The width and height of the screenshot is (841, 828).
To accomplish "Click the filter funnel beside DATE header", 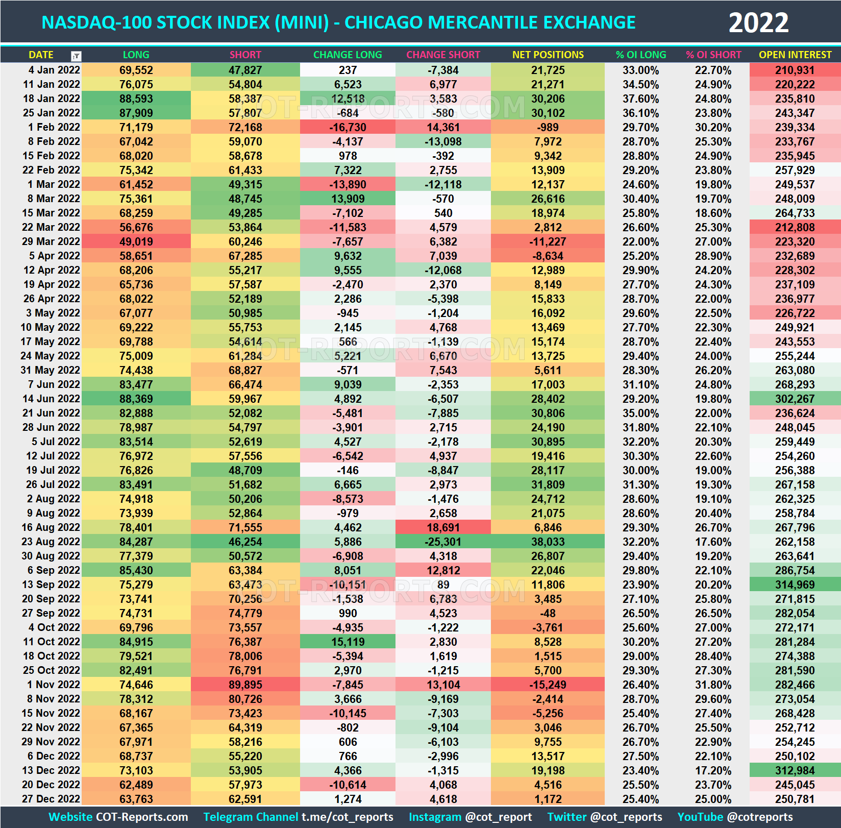I will click(x=76, y=55).
